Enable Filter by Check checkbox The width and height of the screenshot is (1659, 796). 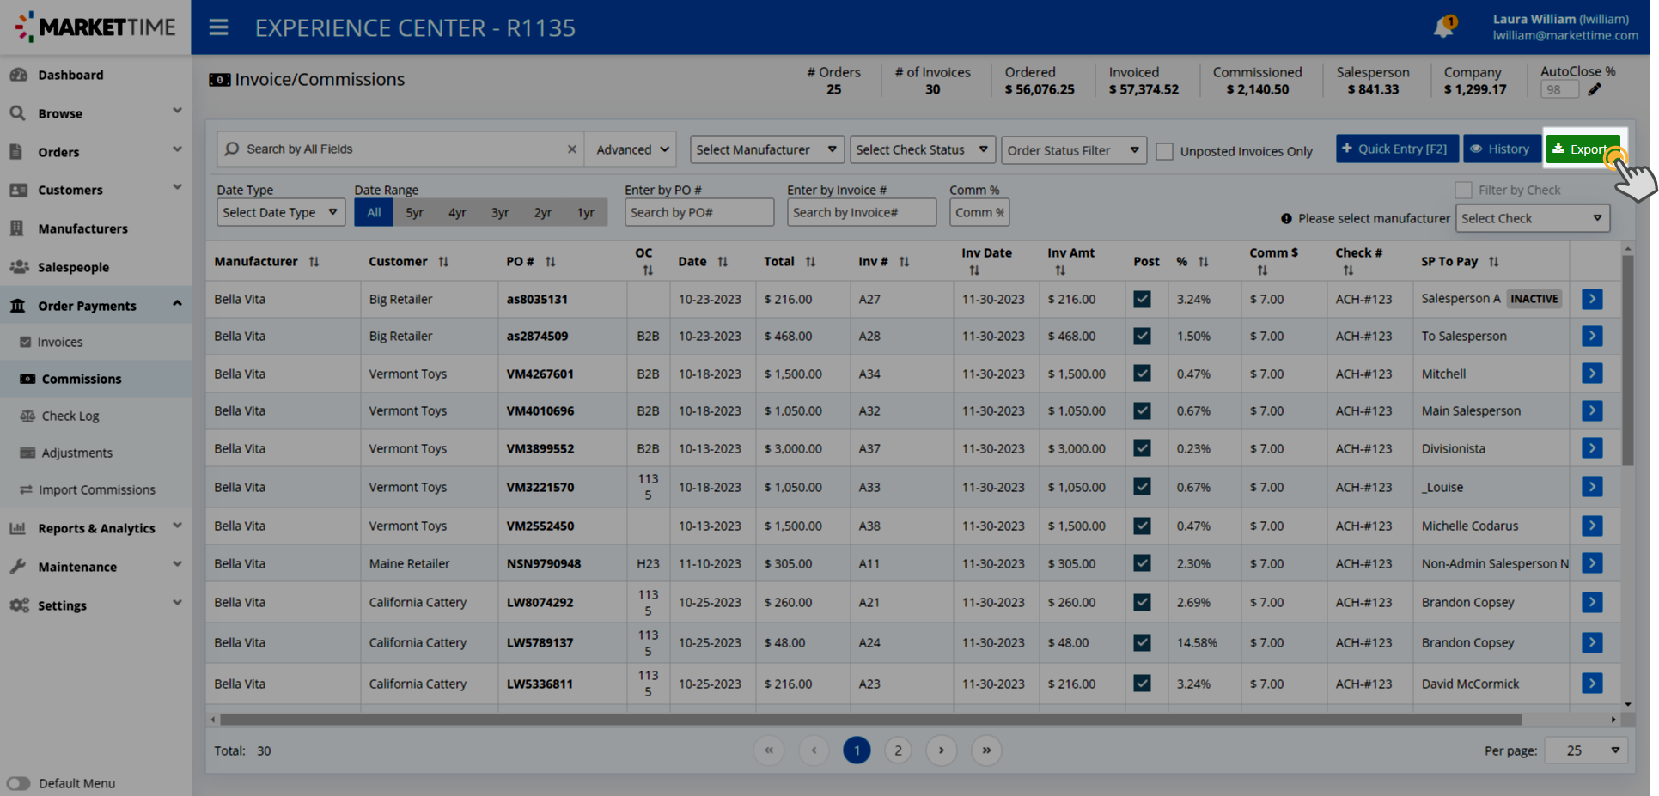1463,190
